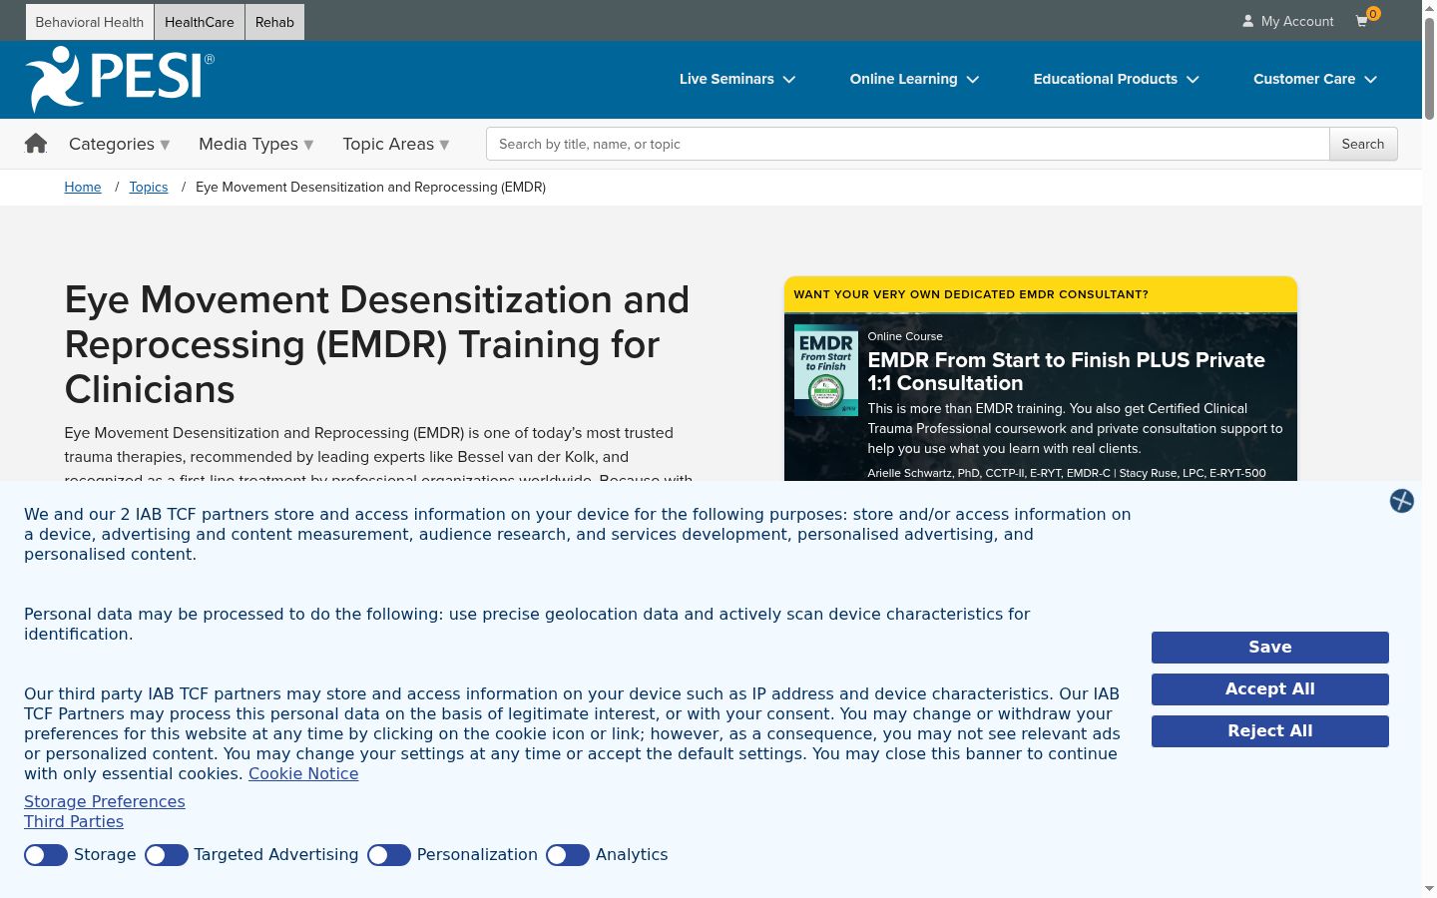
Task: Open the Cookie Notice link
Action: tap(303, 773)
